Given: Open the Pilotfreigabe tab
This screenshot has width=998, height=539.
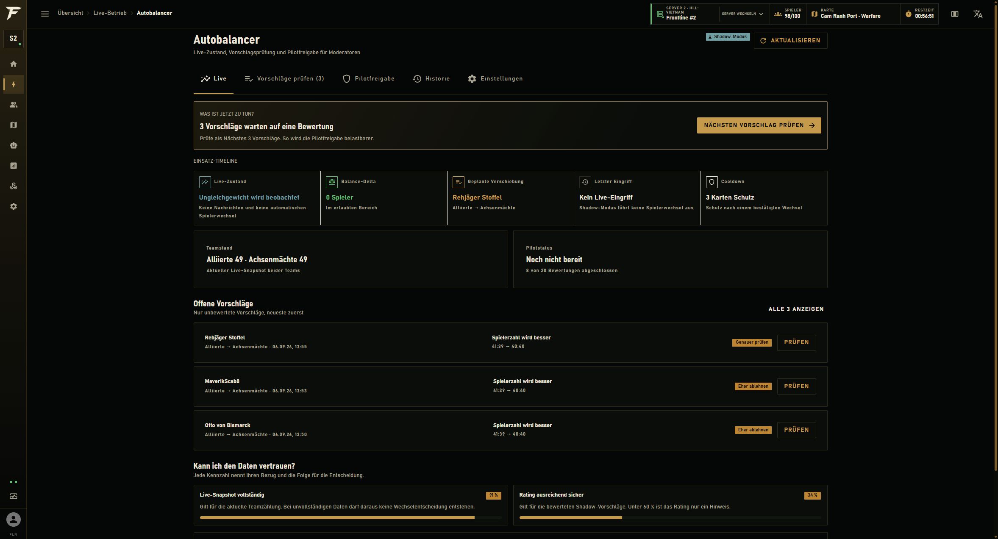Looking at the screenshot, I should [369, 79].
